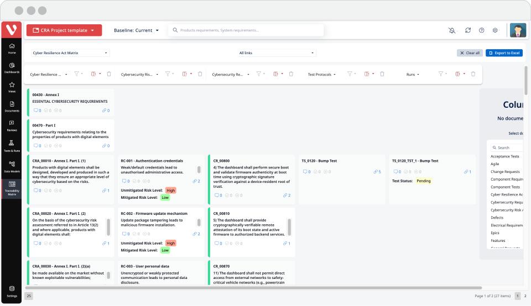Click the horizontal scrollbar below the matrix
Image resolution: width=531 pixels, height=306 pixels.
pyautogui.click(x=253, y=288)
